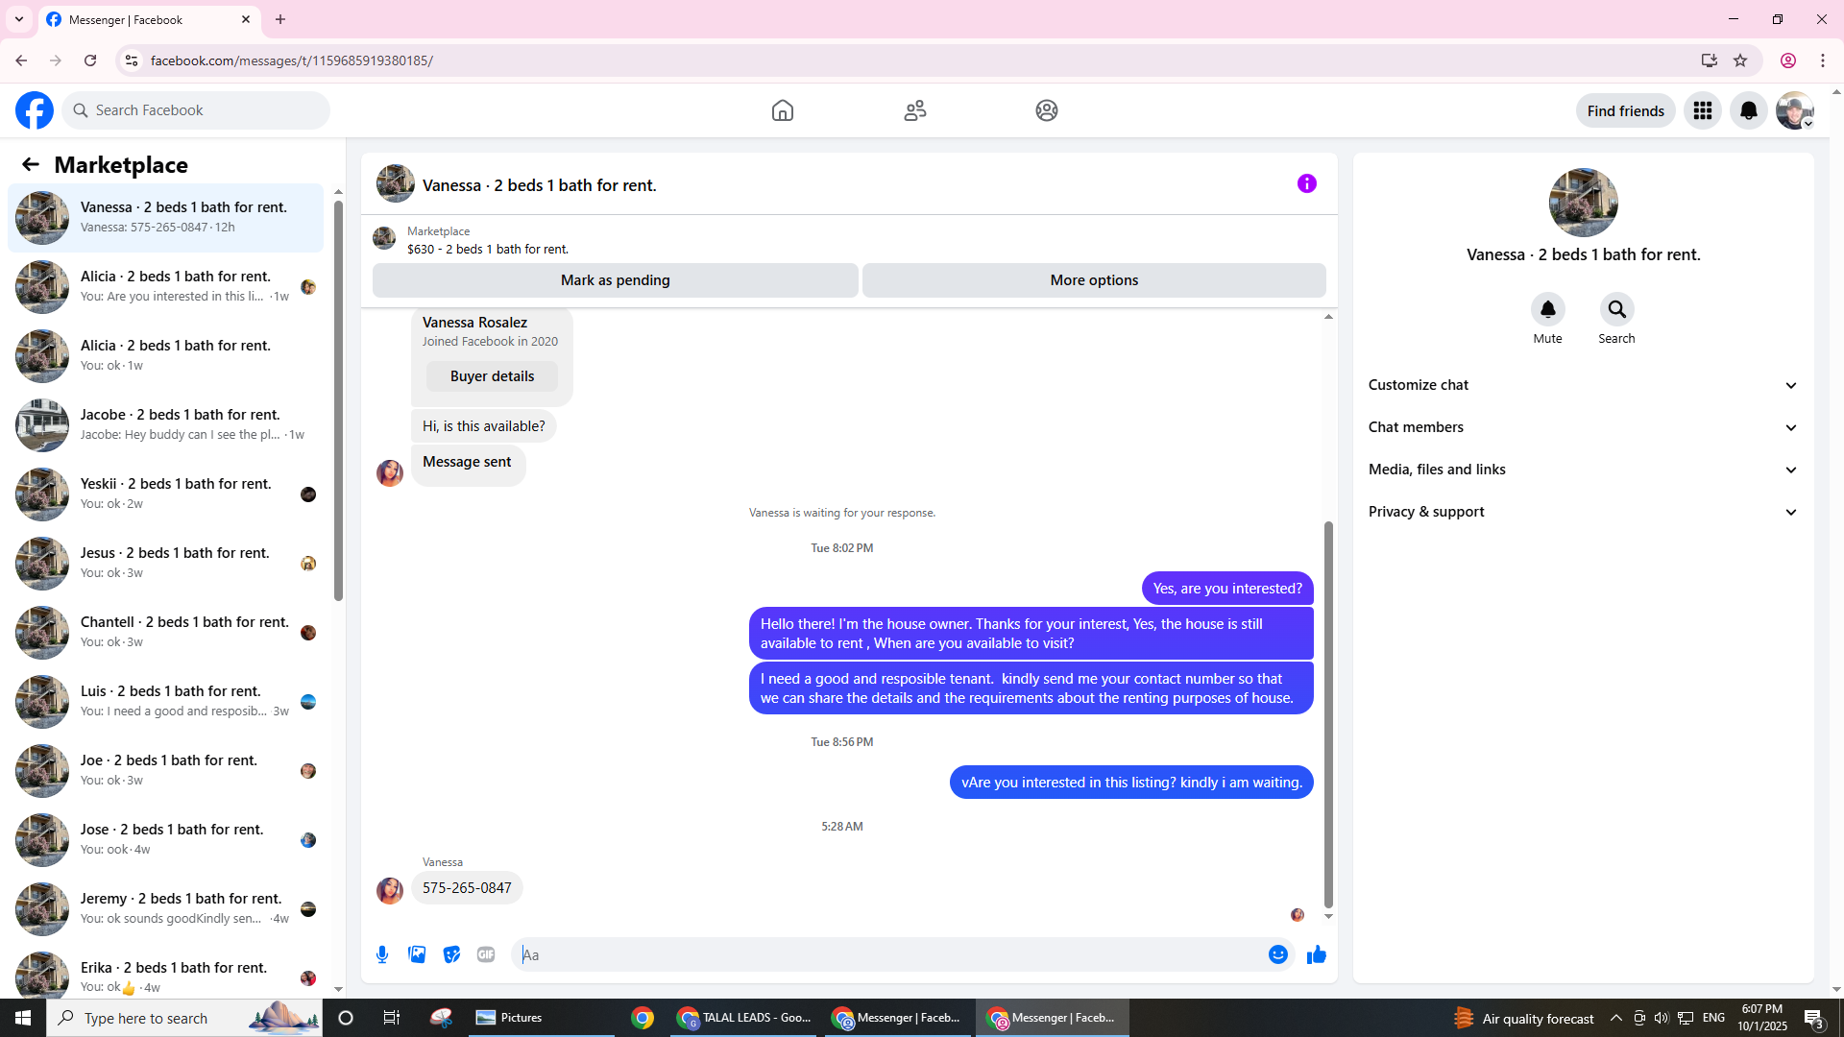Open Luis conversation in chat list
The height and width of the screenshot is (1037, 1844).
coord(165,702)
